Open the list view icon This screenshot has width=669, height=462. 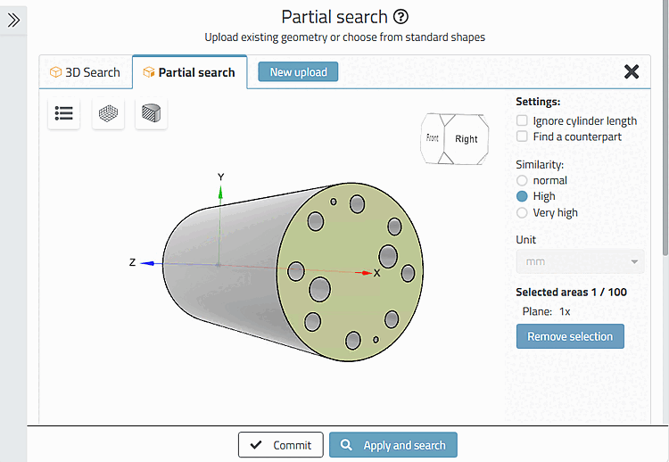click(x=64, y=113)
